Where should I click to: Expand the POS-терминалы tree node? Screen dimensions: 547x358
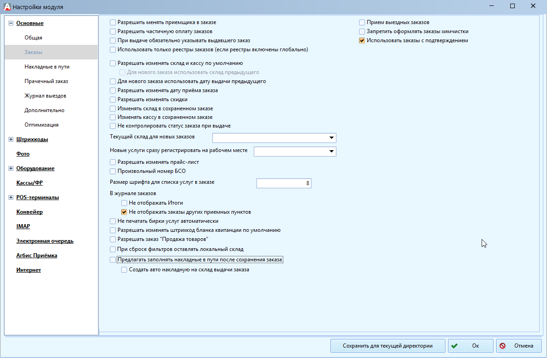pos(11,197)
